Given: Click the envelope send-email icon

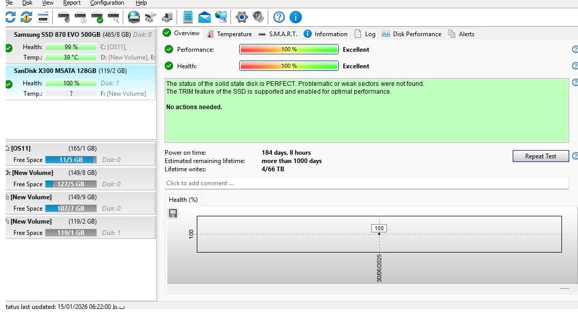Looking at the screenshot, I should pos(205,17).
